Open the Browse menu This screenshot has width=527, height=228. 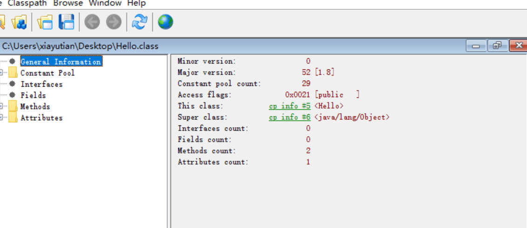(x=68, y=3)
